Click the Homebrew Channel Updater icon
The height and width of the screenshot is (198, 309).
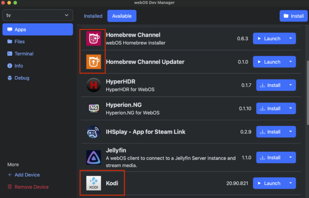94,62
